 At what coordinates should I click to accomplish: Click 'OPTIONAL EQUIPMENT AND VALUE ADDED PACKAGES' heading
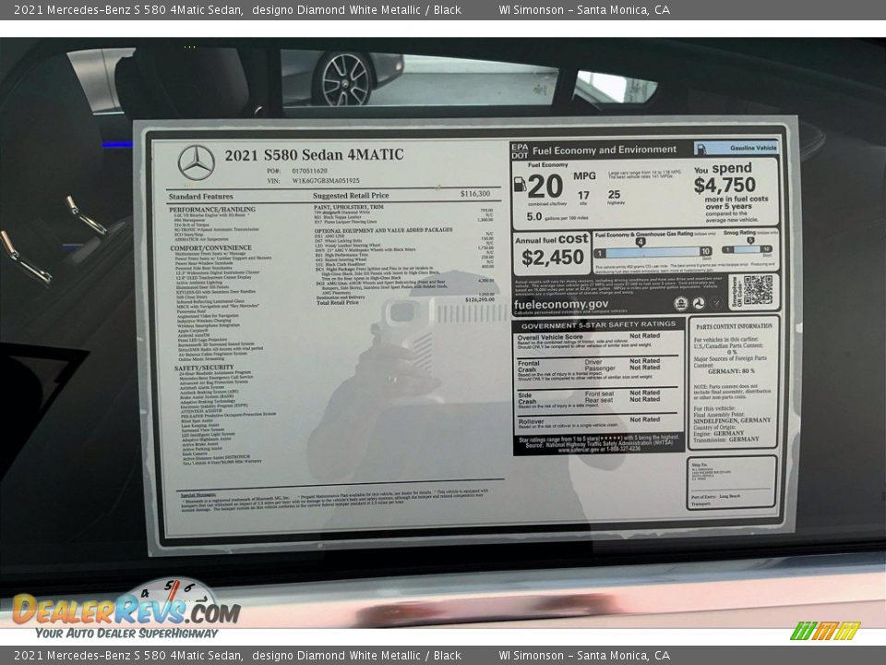[383, 230]
